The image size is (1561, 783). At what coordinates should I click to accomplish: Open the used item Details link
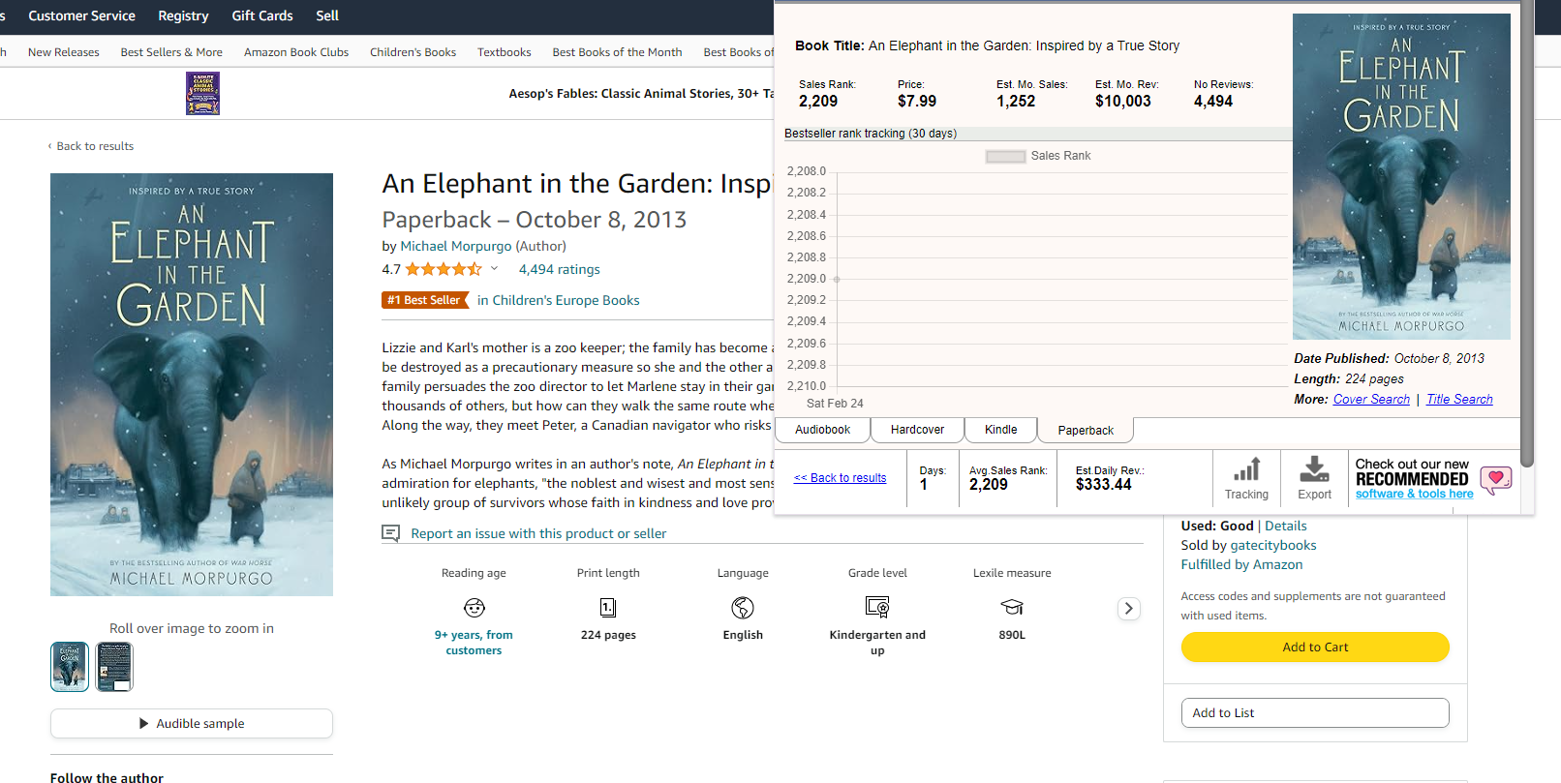click(x=1286, y=526)
